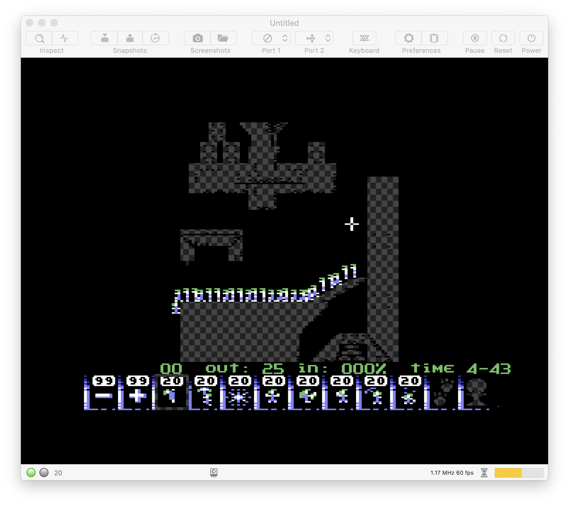The height and width of the screenshot is (506, 569).
Task: Open the Port 2 joystick dropdown
Action: (x=314, y=38)
